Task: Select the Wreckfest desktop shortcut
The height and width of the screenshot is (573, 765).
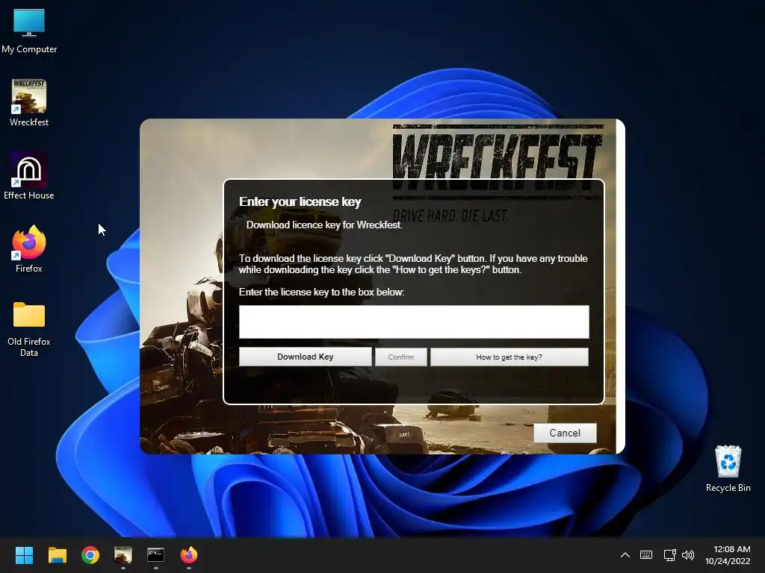Action: (x=29, y=103)
